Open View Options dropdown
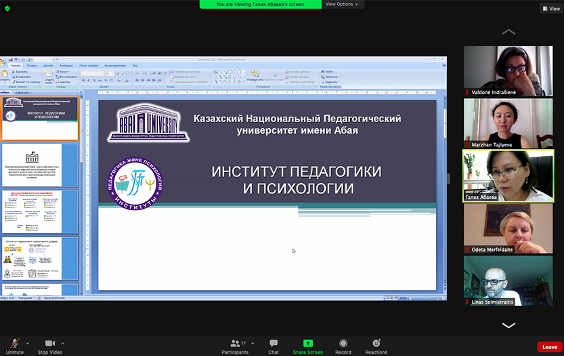The height and width of the screenshot is (356, 564). (x=342, y=4)
